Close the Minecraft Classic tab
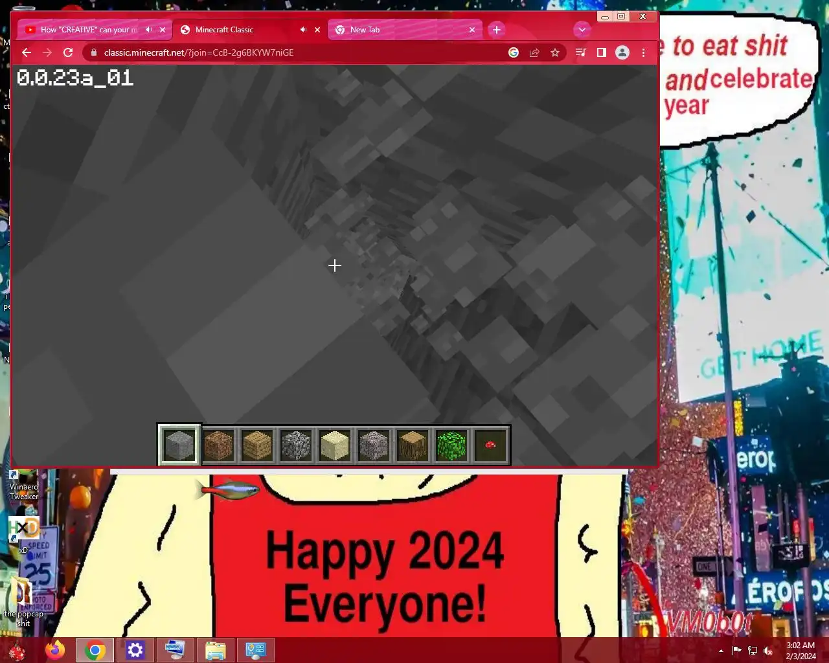This screenshot has height=663, width=829. coord(317,30)
